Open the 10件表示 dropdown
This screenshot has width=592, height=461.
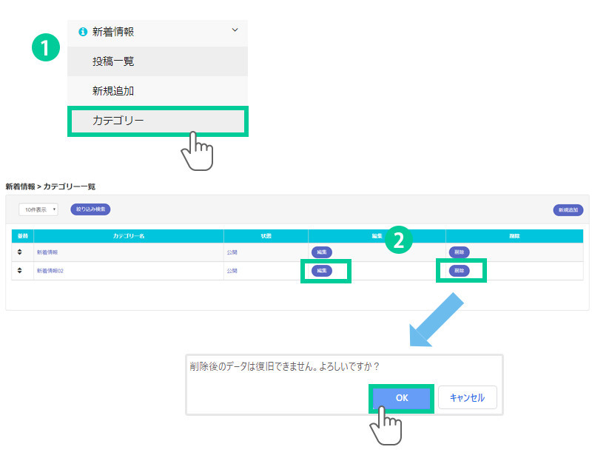pos(38,209)
